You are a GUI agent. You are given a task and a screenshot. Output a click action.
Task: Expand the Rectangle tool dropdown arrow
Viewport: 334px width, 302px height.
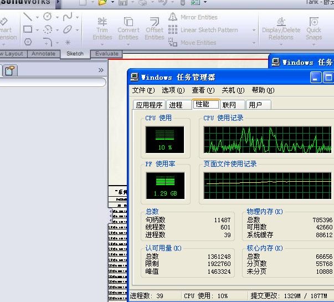click(x=37, y=30)
